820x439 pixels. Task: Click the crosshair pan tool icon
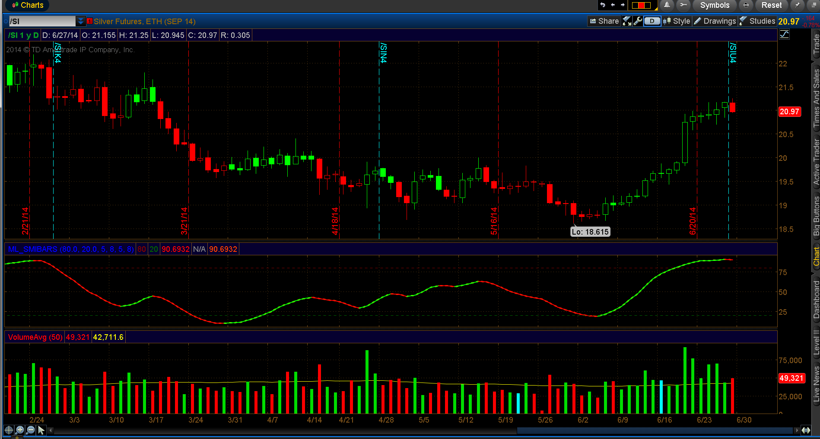pos(9,430)
